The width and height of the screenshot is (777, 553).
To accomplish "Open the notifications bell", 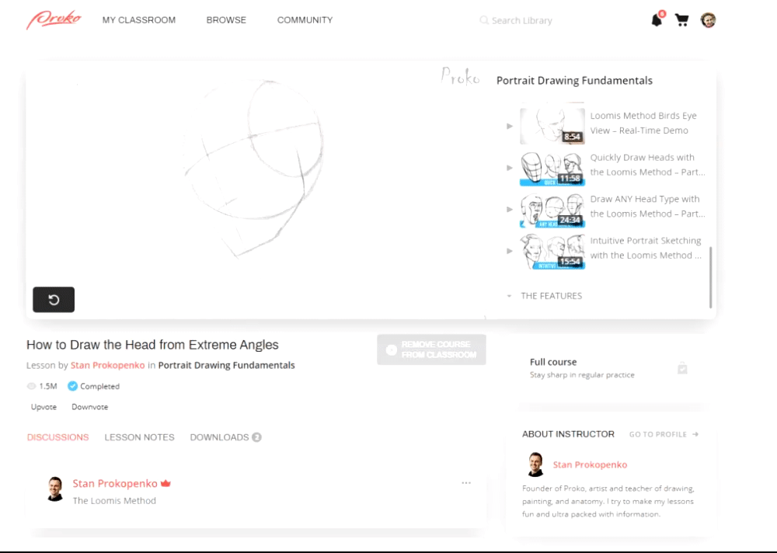I will (657, 20).
